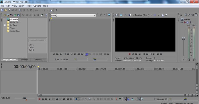Switch to the Explorer tab
199x104 pixels.
click(x=24, y=60)
